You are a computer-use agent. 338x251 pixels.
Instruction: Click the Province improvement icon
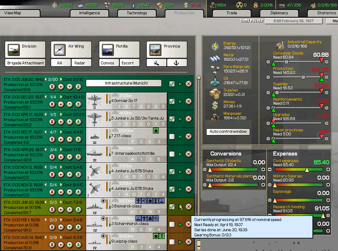pos(167,49)
